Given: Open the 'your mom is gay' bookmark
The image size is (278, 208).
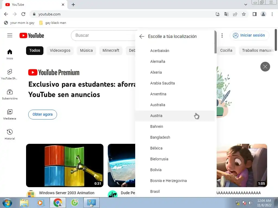Looking at the screenshot, I should pos(19,23).
